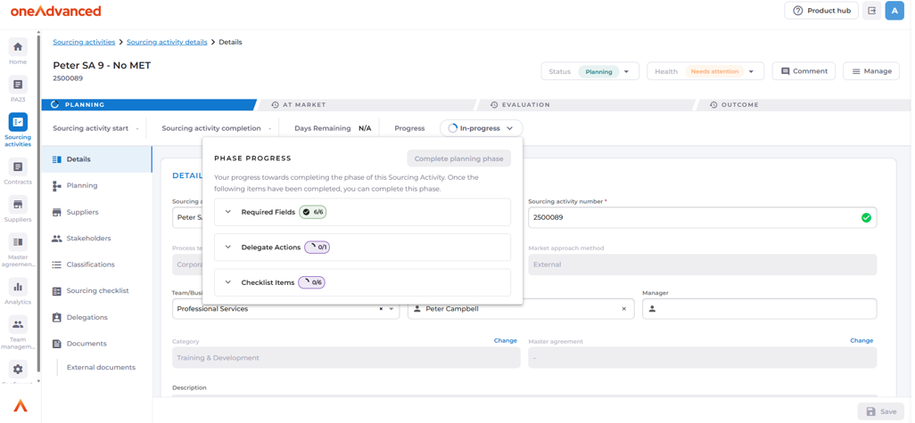Click the Save button
The width and height of the screenshot is (915, 423).
880,411
